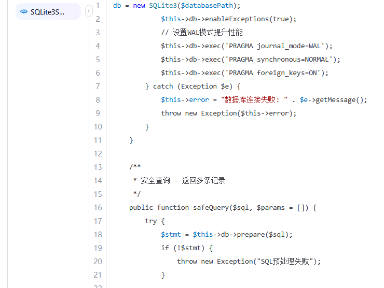Image resolution: width=384 pixels, height=288 pixels.
Task: Click line number 13 at comment start
Action: 98,167
